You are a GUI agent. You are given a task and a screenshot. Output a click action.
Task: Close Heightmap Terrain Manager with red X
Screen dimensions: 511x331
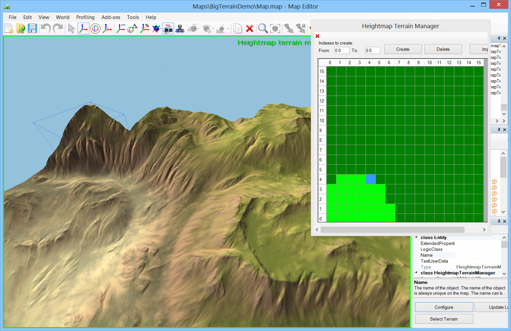point(317,36)
